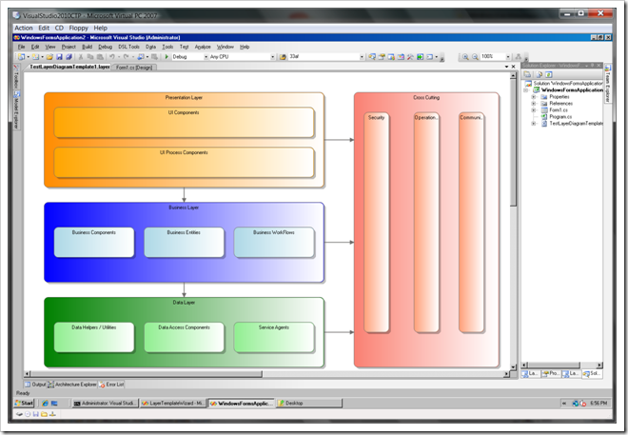Click the Undo arrow icon
Screen dimensions: 628x435
[112, 57]
